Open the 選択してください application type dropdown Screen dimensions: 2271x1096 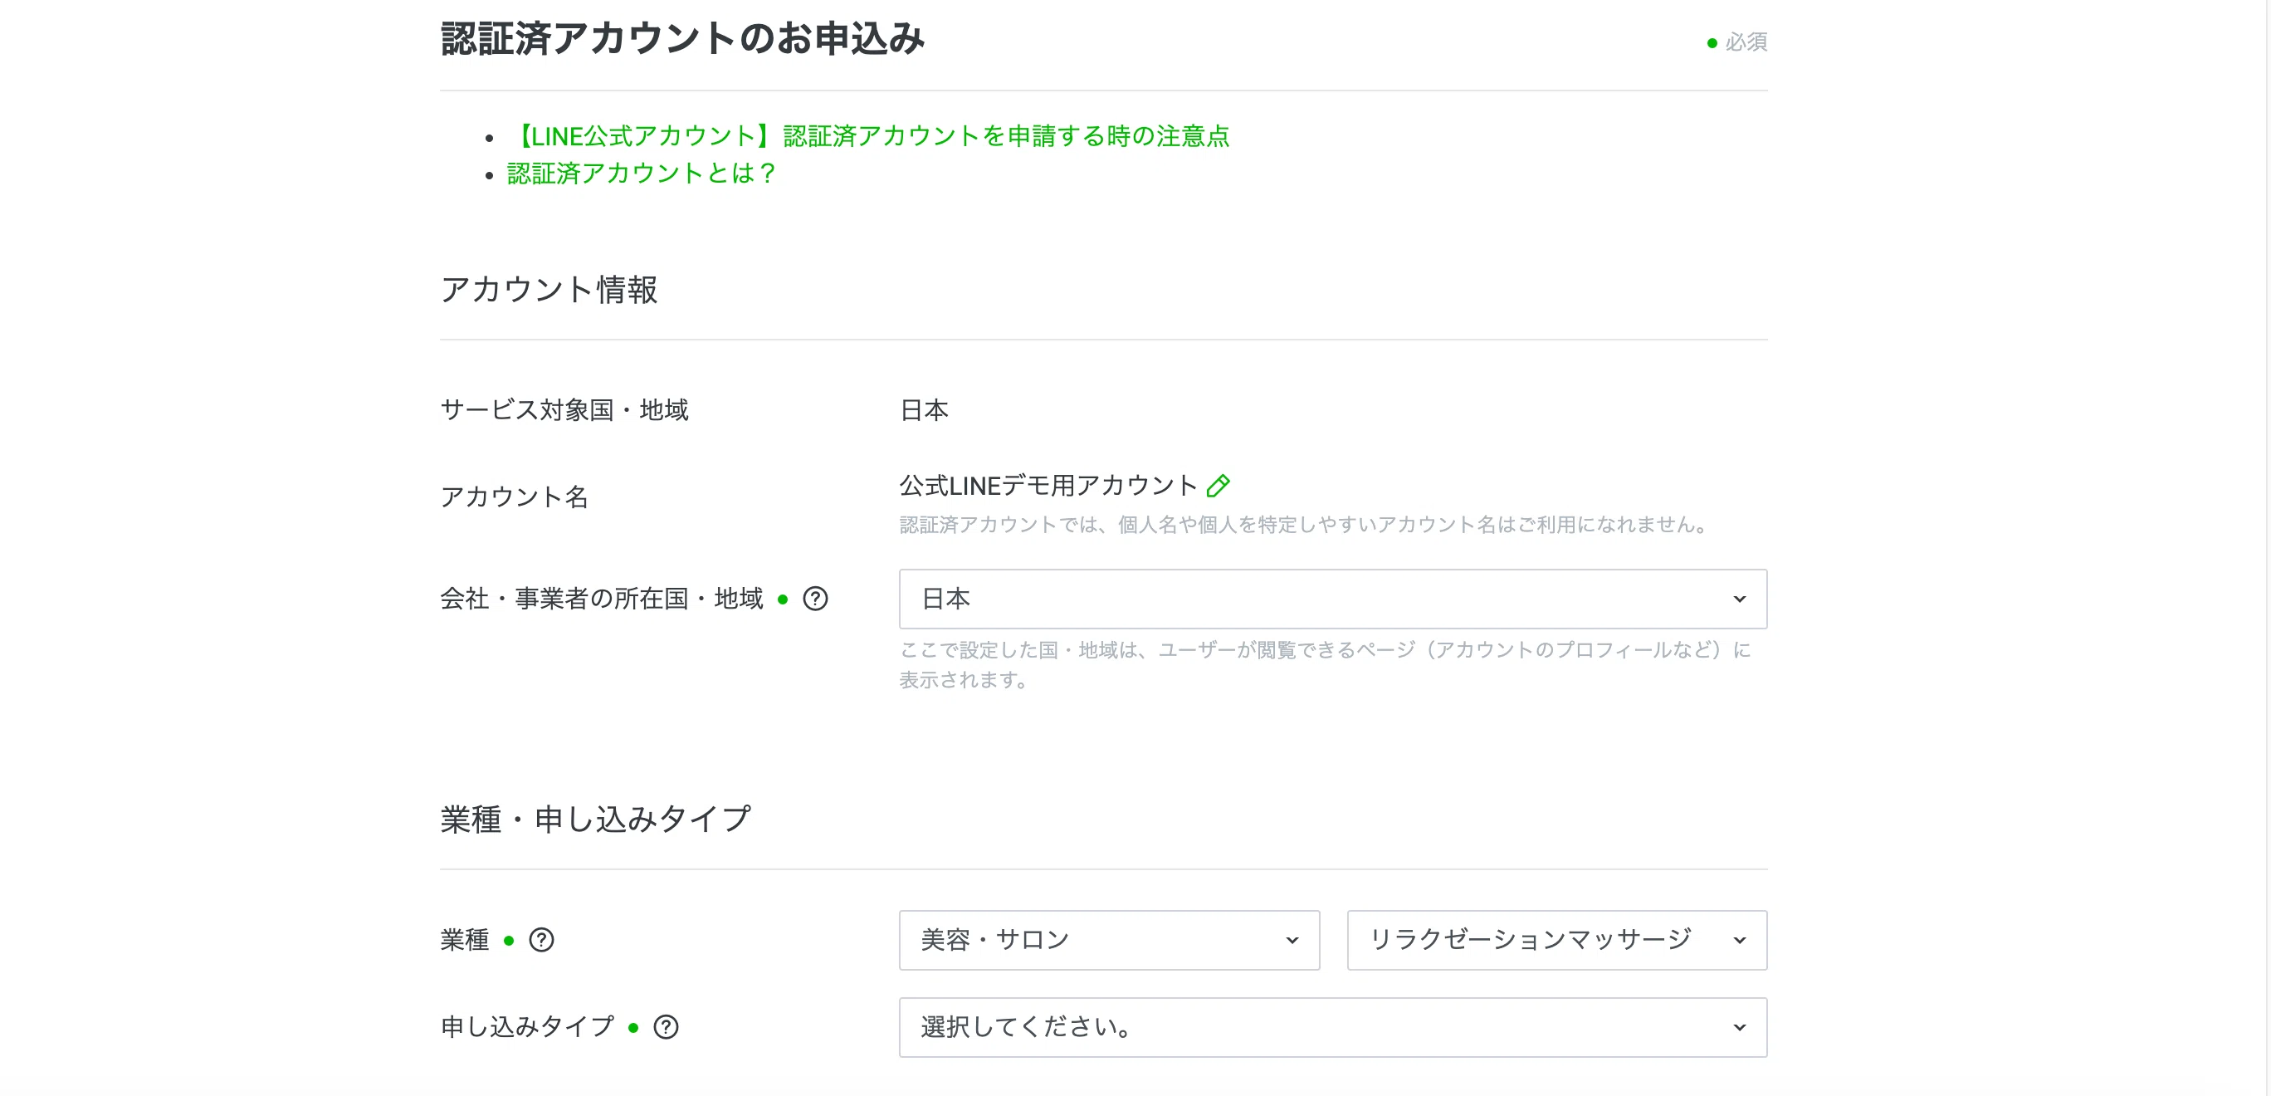[x=1333, y=1027]
